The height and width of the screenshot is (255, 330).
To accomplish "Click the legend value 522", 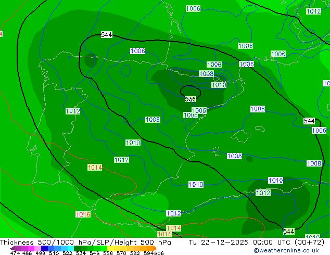I will click(67, 253).
